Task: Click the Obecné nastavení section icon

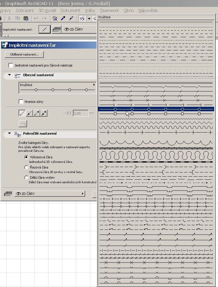Action: click(x=17, y=75)
